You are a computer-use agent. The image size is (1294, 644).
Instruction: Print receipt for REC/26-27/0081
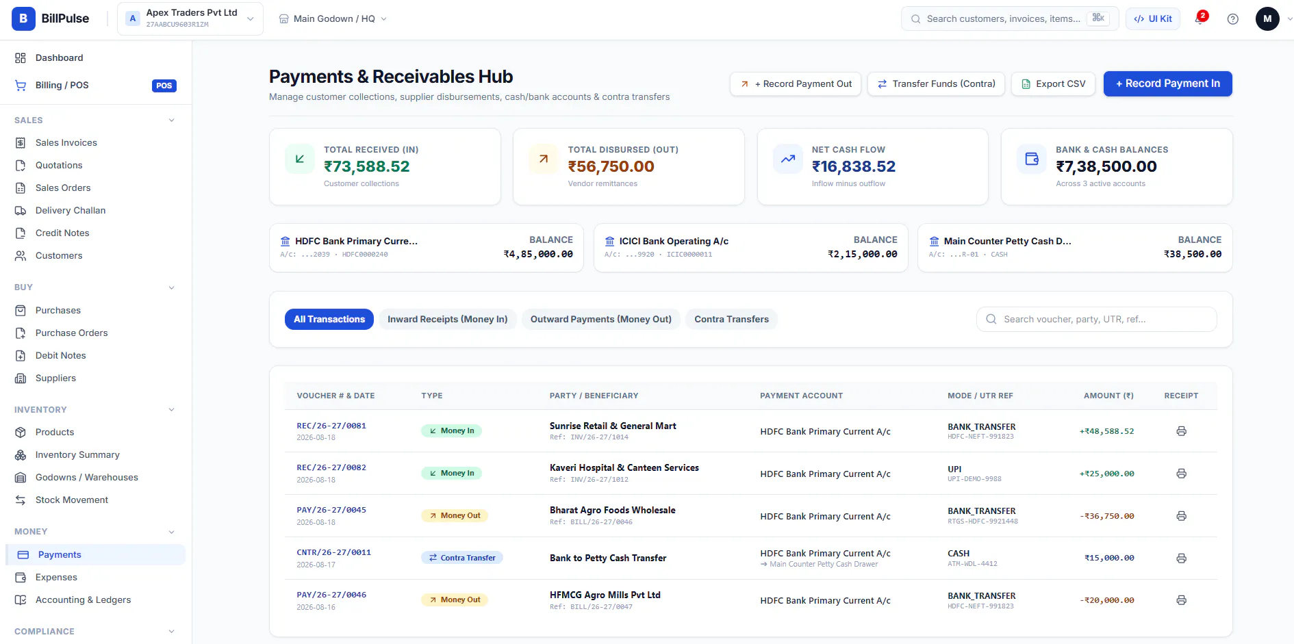click(1181, 431)
